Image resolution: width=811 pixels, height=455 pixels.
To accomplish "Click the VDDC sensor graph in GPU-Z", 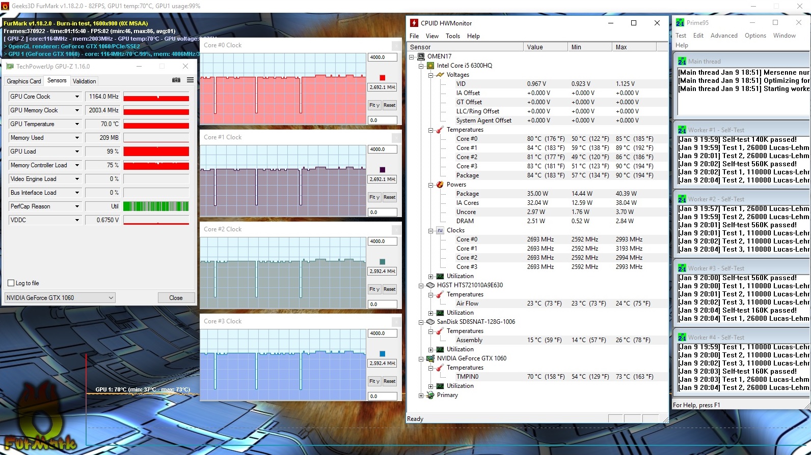I will (x=156, y=220).
